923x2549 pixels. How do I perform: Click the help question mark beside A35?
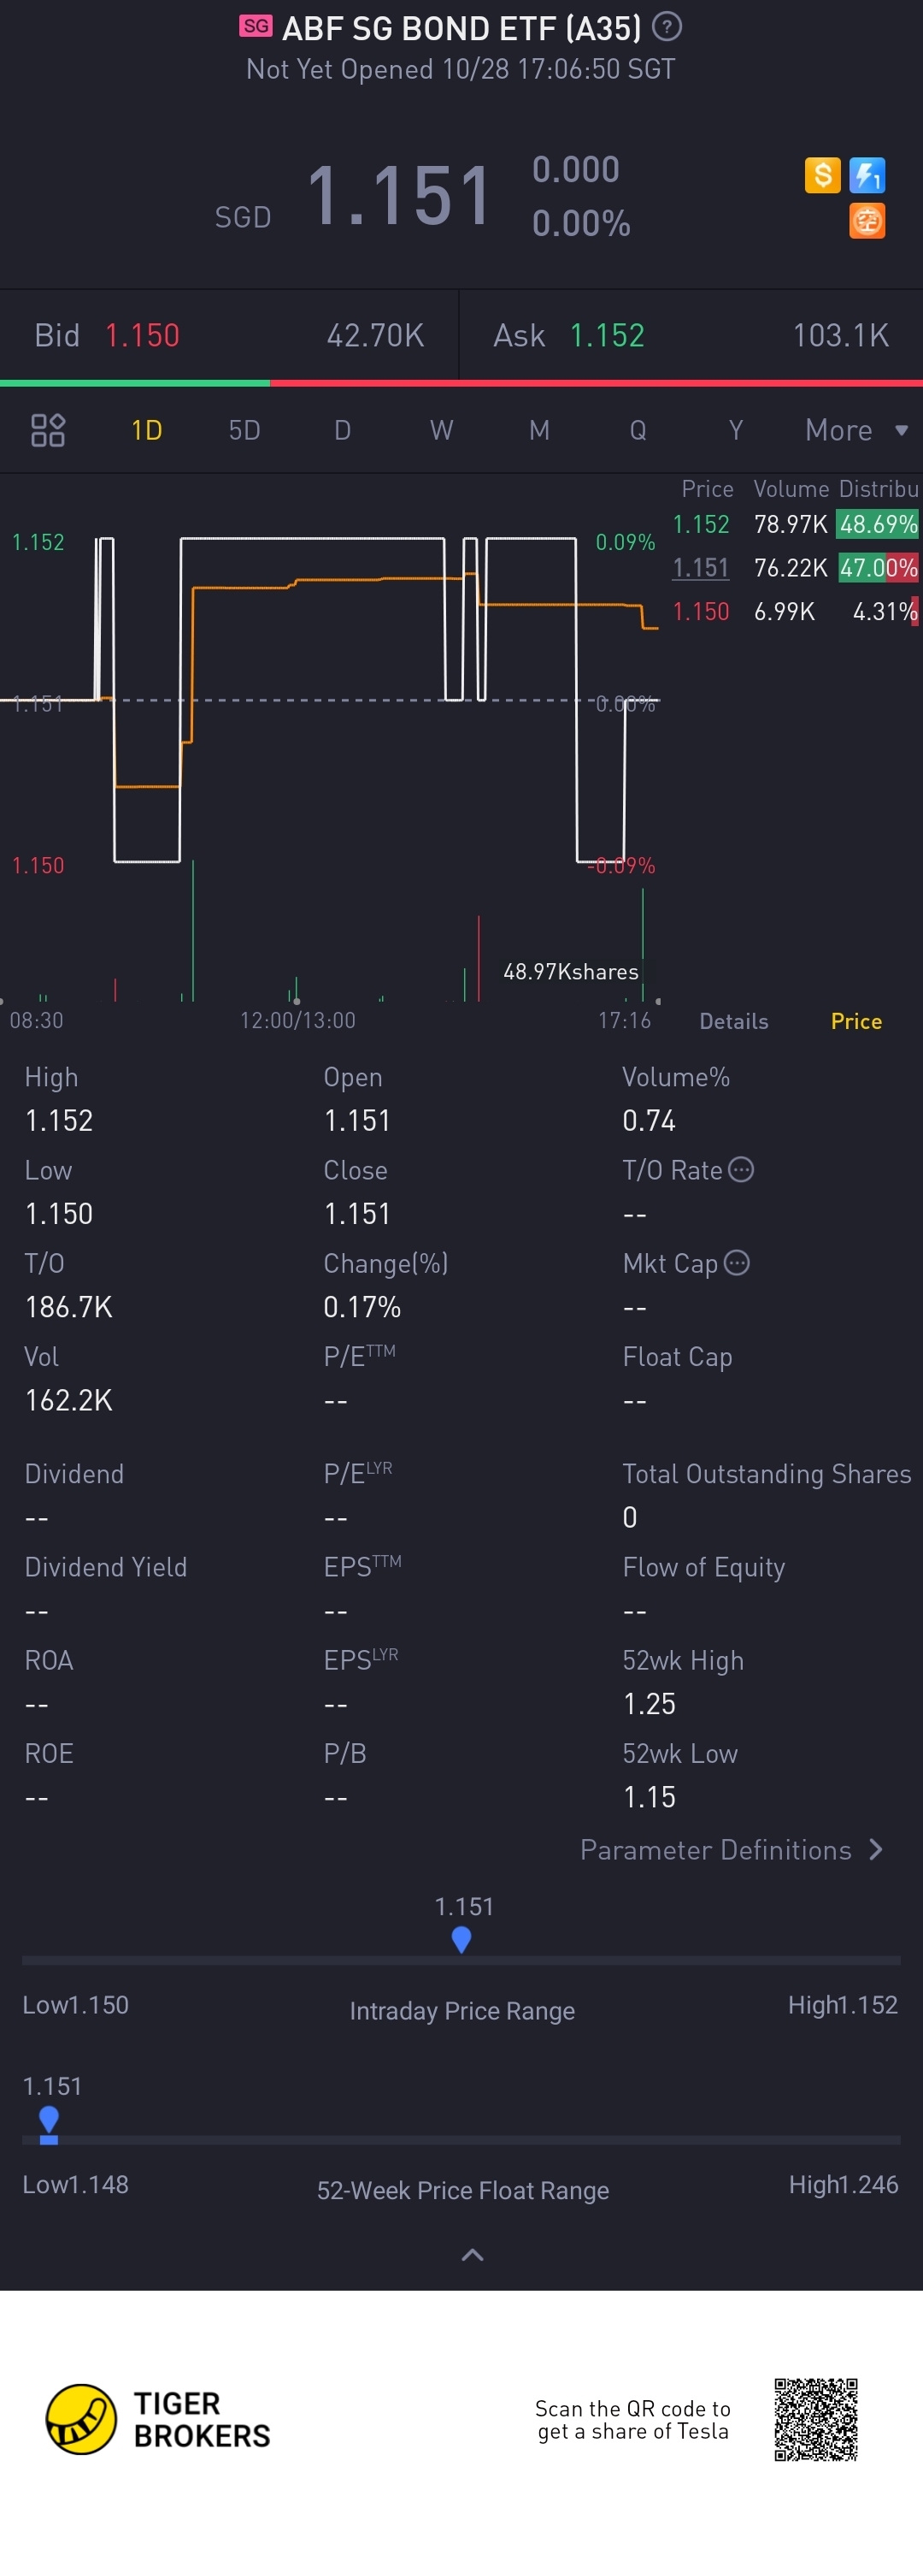click(x=667, y=27)
